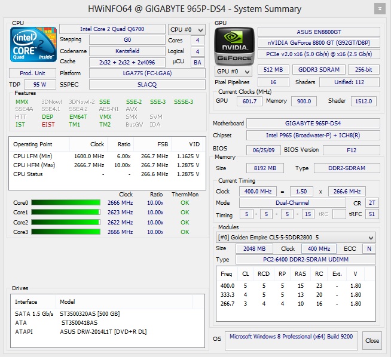Click the 256-bit bus width field
The width and height of the screenshot is (391, 357).
[363, 69]
